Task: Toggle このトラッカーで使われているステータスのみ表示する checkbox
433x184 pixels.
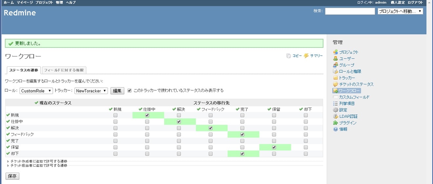Action: click(x=130, y=90)
